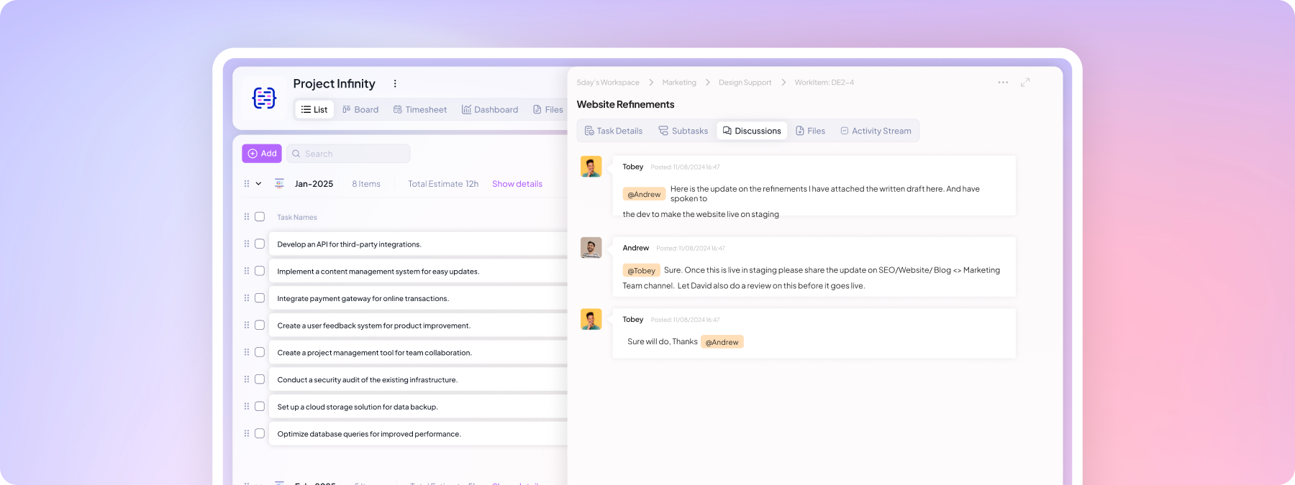Expand the work item panel to full screen
This screenshot has width=1295, height=485.
[1025, 83]
